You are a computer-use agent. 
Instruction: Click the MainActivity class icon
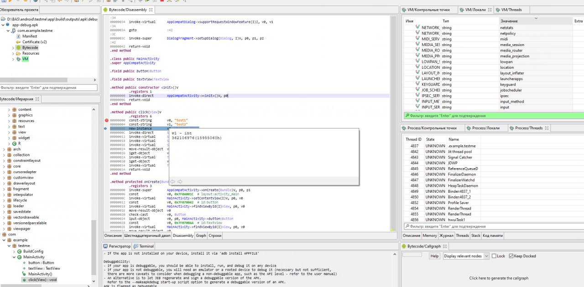click(20, 257)
